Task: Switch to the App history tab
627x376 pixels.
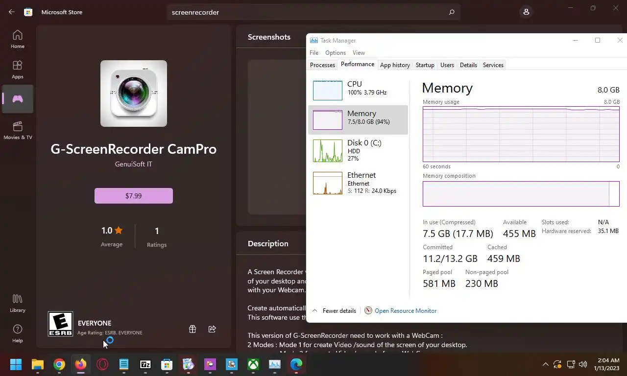Action: click(x=395, y=65)
